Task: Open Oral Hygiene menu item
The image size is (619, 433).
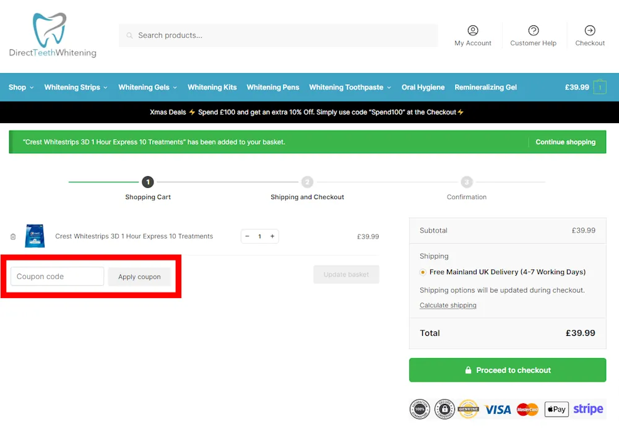Action: point(423,87)
